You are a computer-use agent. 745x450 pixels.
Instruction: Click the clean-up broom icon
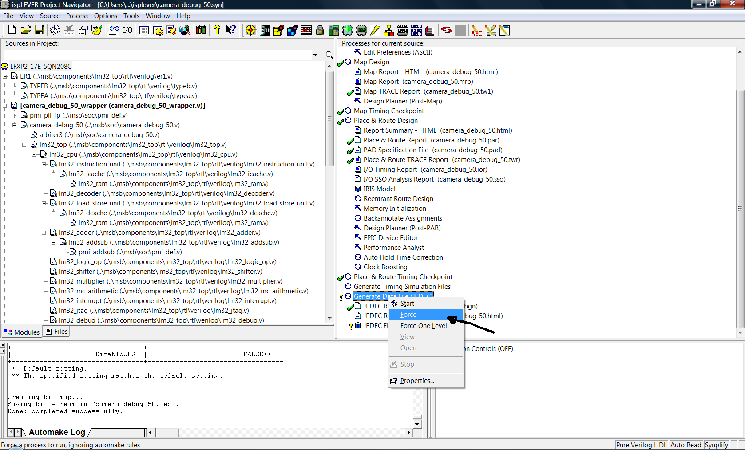tap(96, 30)
